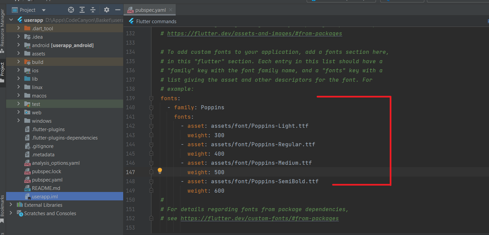Click fold marker at line 142
This screenshot has width=489, height=235.
click(x=151, y=126)
